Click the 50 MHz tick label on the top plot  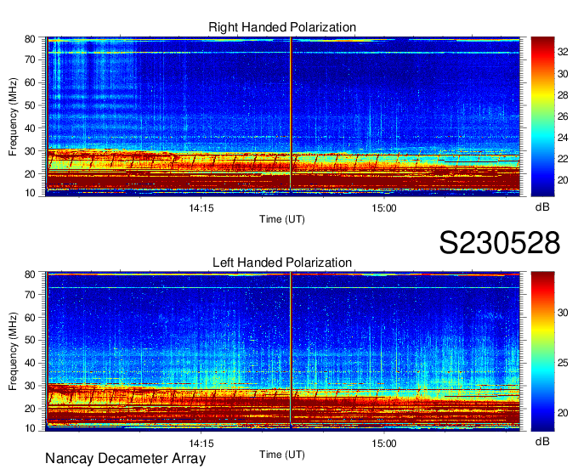(31, 105)
